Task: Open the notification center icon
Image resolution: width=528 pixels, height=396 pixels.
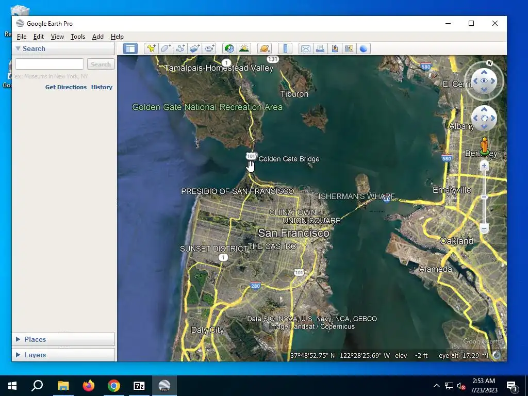Action: pos(512,386)
